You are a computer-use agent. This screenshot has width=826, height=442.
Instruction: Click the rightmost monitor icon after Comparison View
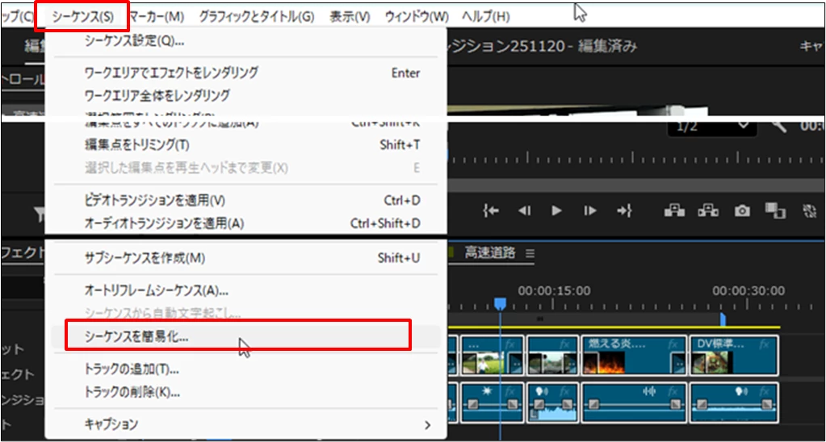coord(808,211)
